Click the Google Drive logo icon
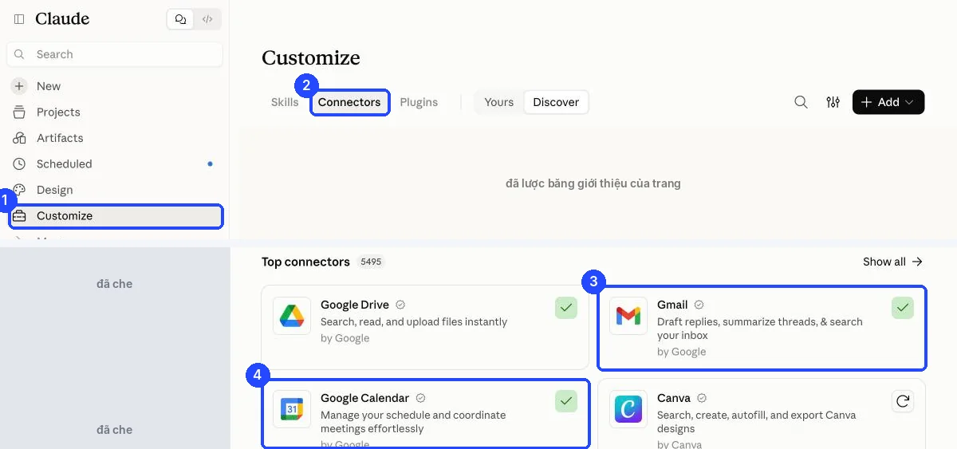 (x=292, y=316)
